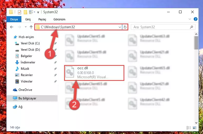The image size is (203, 134).
Task: Click the pin icon next to İndirmeler
Action: 55,62
